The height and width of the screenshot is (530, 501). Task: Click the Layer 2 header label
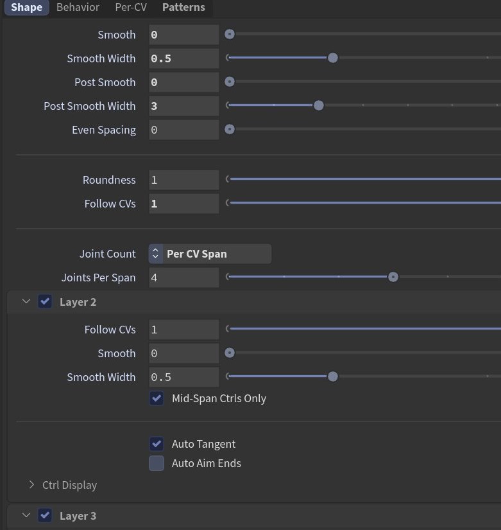click(x=78, y=302)
